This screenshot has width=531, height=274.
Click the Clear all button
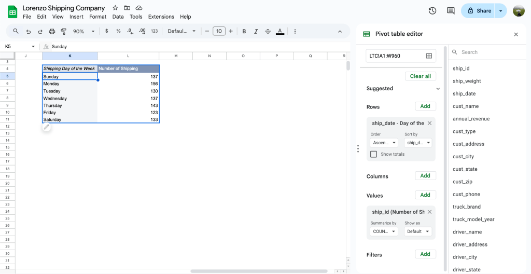point(420,76)
